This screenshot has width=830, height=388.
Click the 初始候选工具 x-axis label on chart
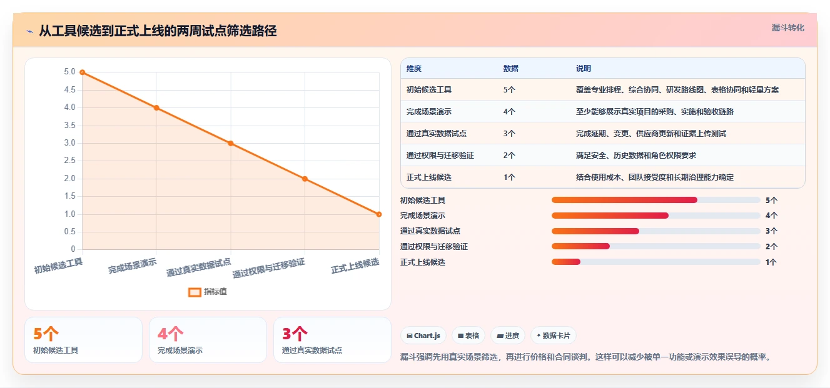click(58, 265)
